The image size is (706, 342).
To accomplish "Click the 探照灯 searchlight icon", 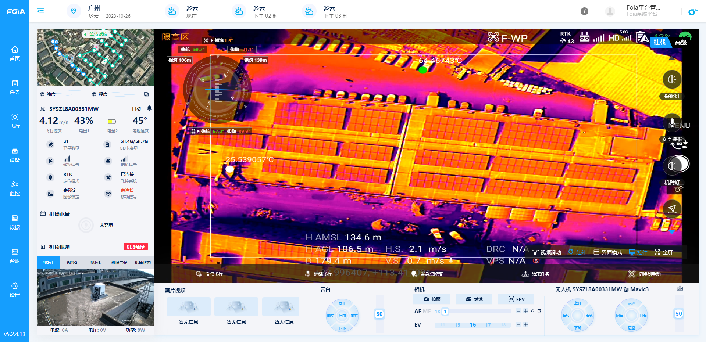I will tap(672, 80).
